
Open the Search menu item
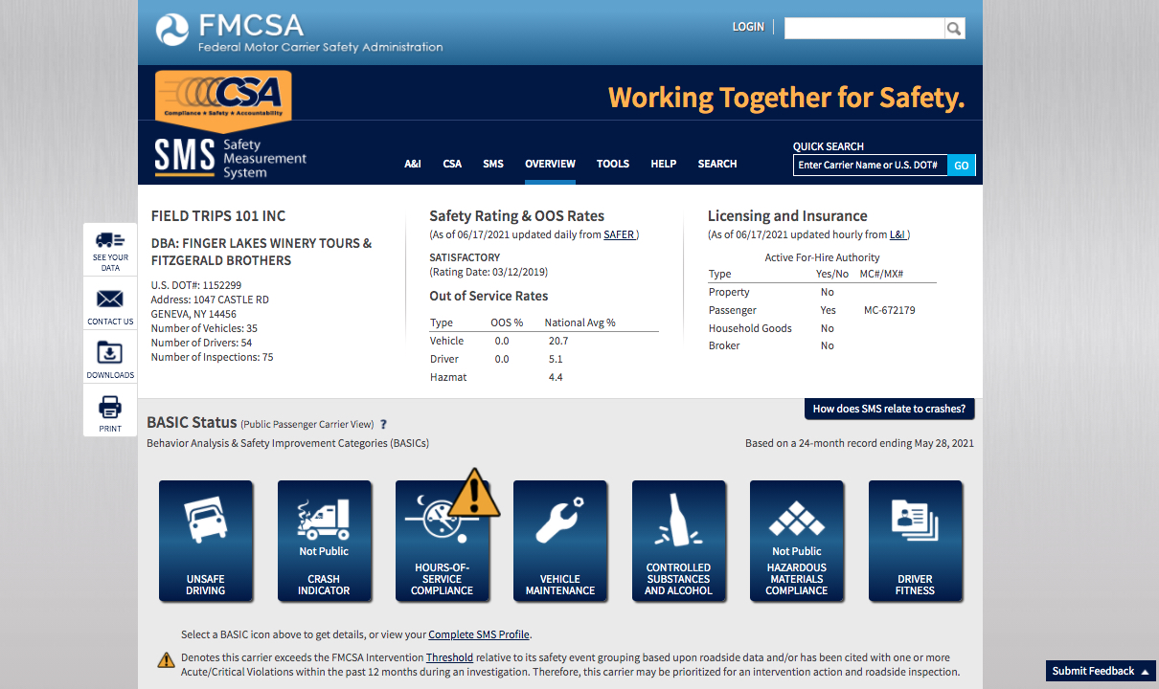tap(717, 164)
